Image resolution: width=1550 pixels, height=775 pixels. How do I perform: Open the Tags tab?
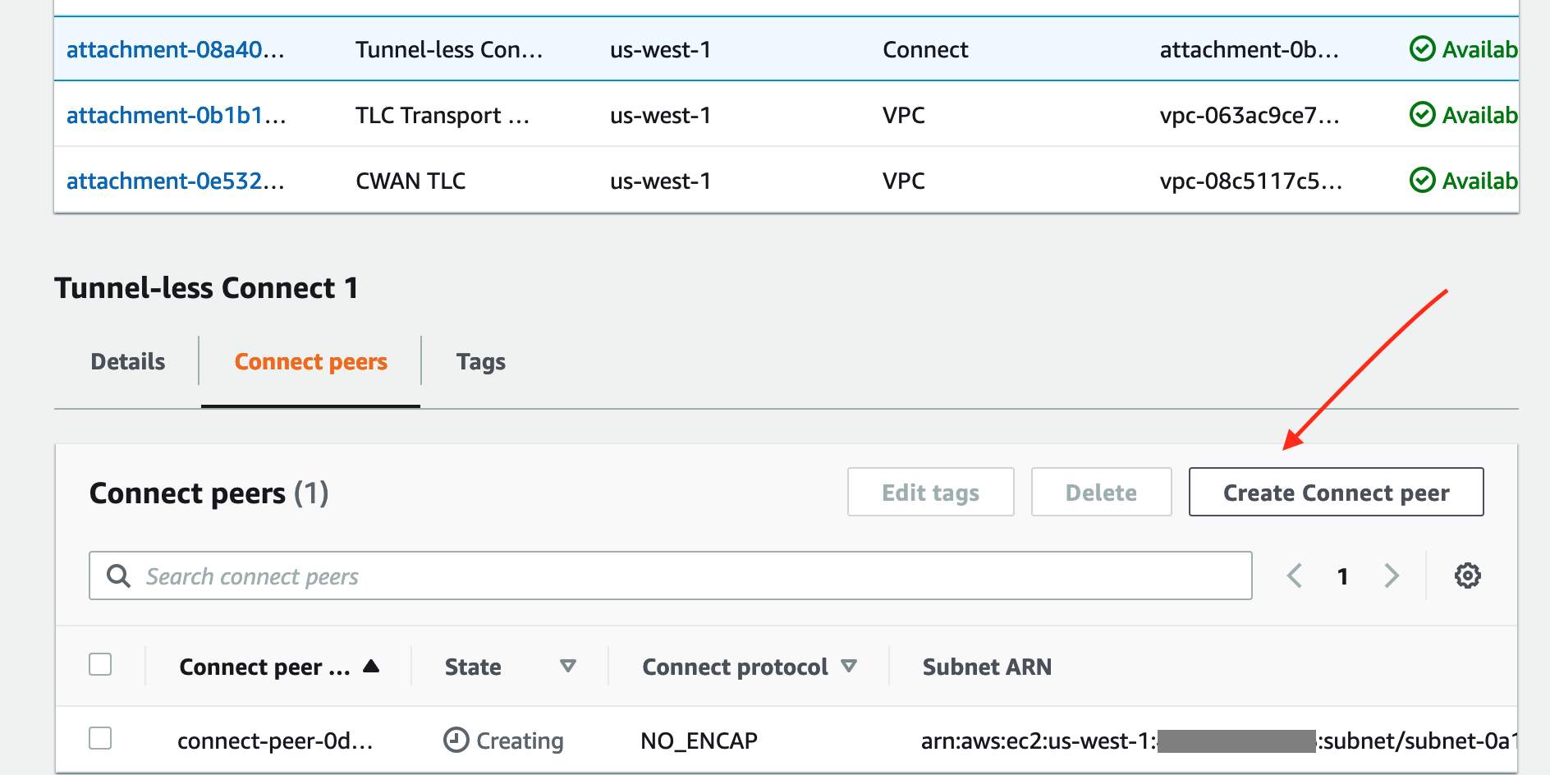pyautogui.click(x=481, y=361)
